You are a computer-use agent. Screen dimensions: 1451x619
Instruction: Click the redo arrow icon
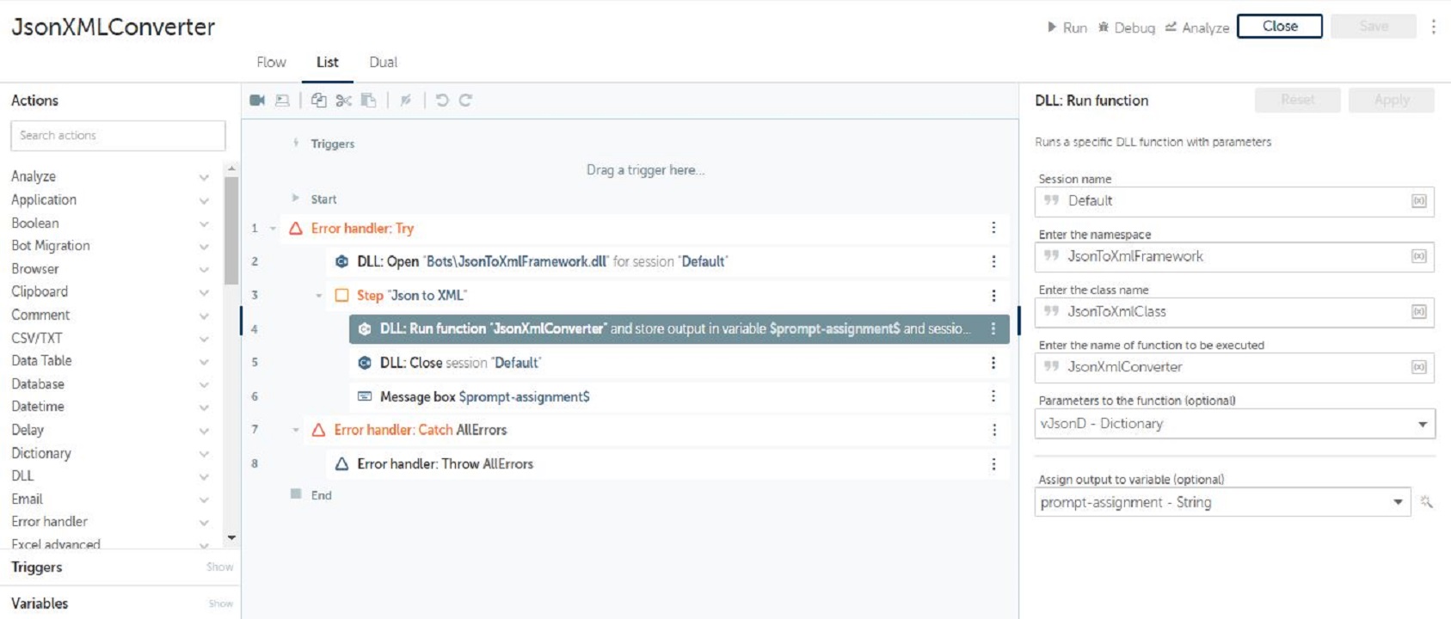pyautogui.click(x=465, y=101)
